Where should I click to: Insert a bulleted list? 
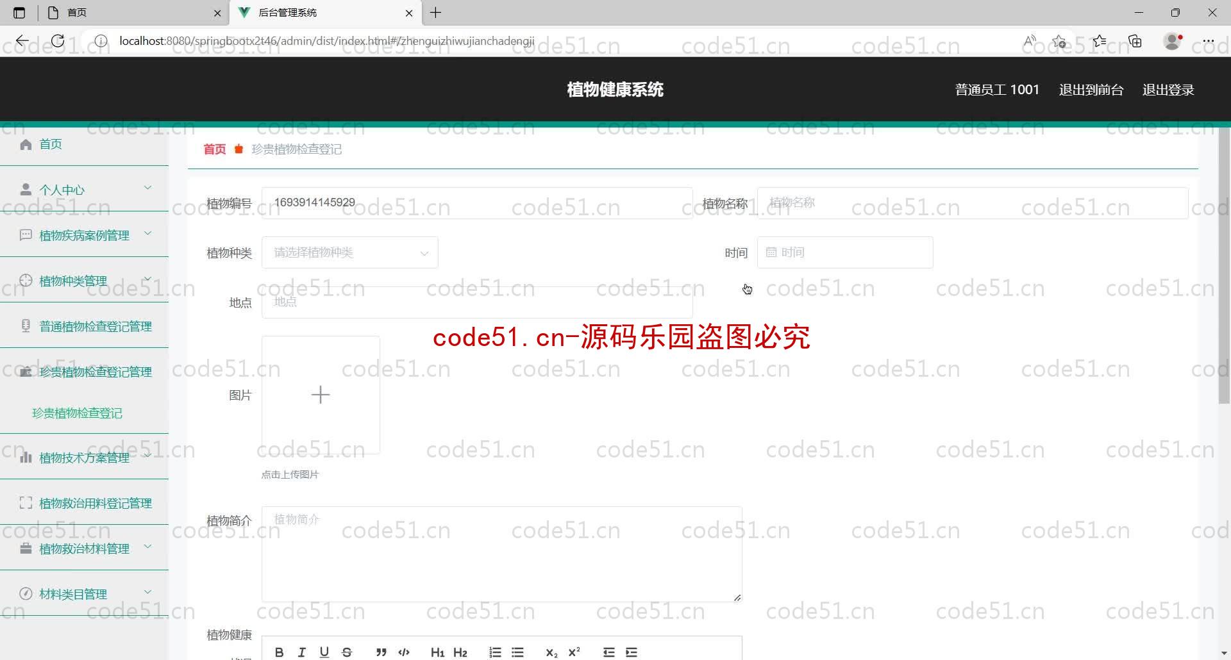517,652
